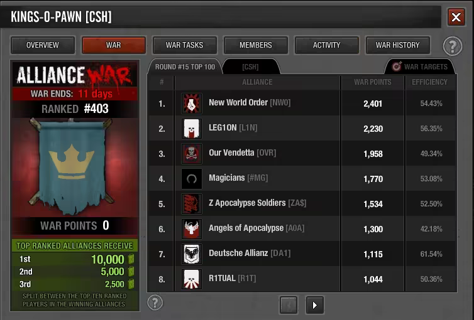The image size is (474, 320).
Task: Open the Members tab
Action: (x=256, y=45)
